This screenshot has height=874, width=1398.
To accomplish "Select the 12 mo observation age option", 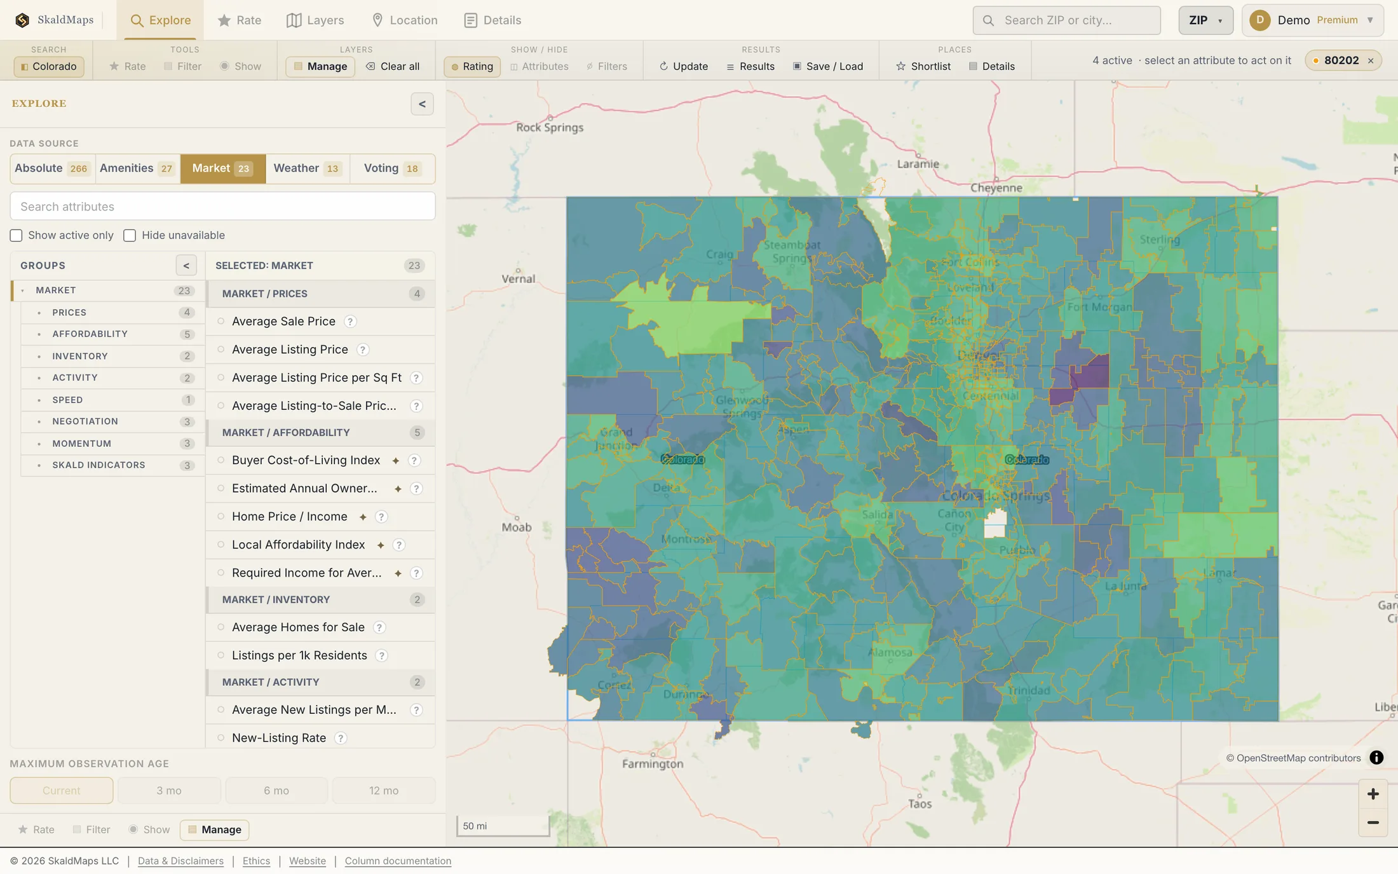I will tap(384, 791).
